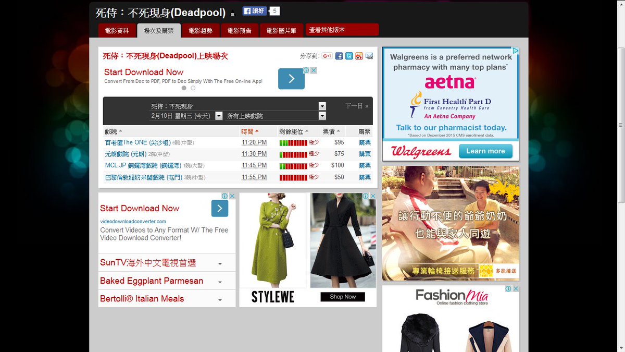This screenshot has height=352, width=625.
Task: Share via the Weibo icon
Action: pos(359,56)
